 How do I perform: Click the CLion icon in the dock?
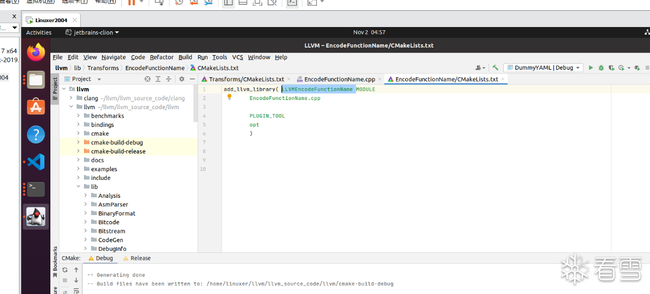tap(36, 216)
